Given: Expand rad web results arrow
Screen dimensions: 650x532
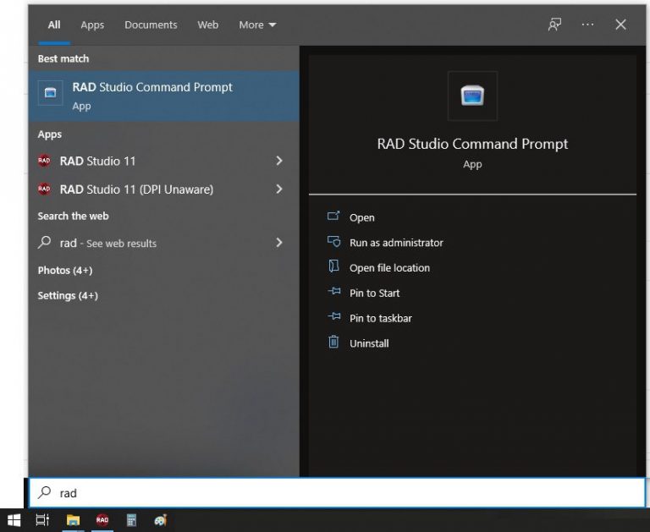Looking at the screenshot, I should (x=279, y=243).
